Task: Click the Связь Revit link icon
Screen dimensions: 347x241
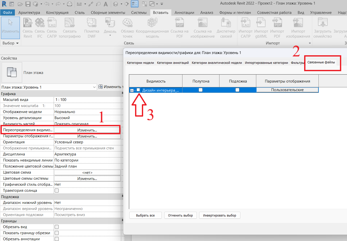Action: pyautogui.click(x=27, y=23)
